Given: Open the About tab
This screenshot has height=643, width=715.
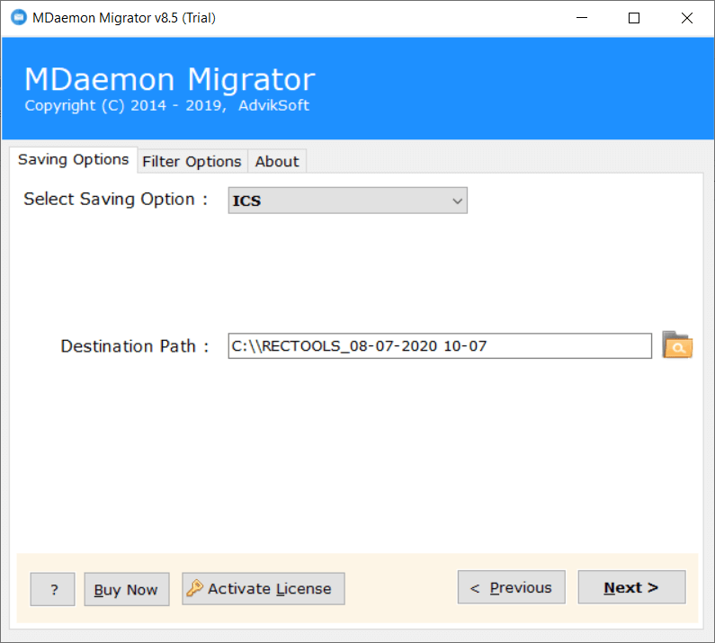Looking at the screenshot, I should pos(277,162).
